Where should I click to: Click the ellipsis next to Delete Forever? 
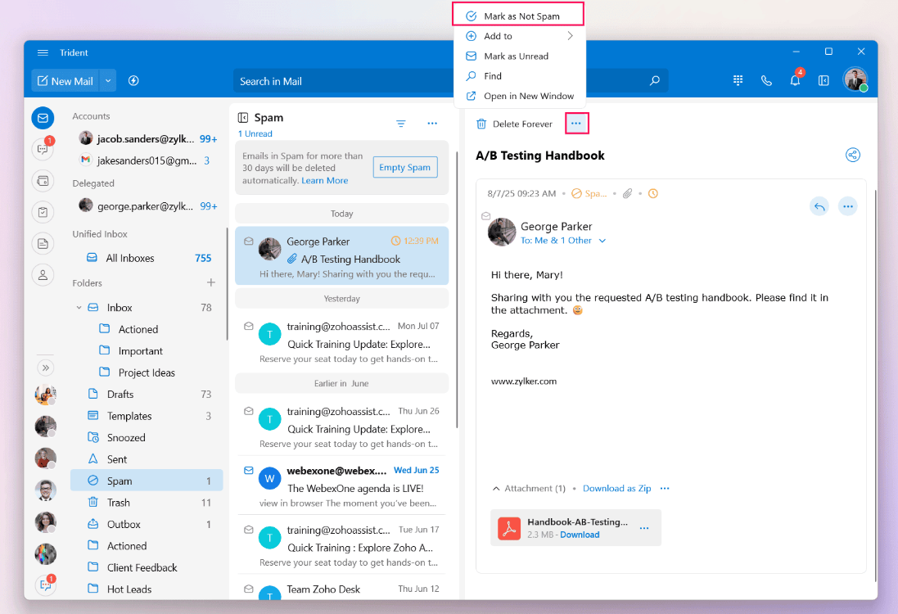[577, 123]
